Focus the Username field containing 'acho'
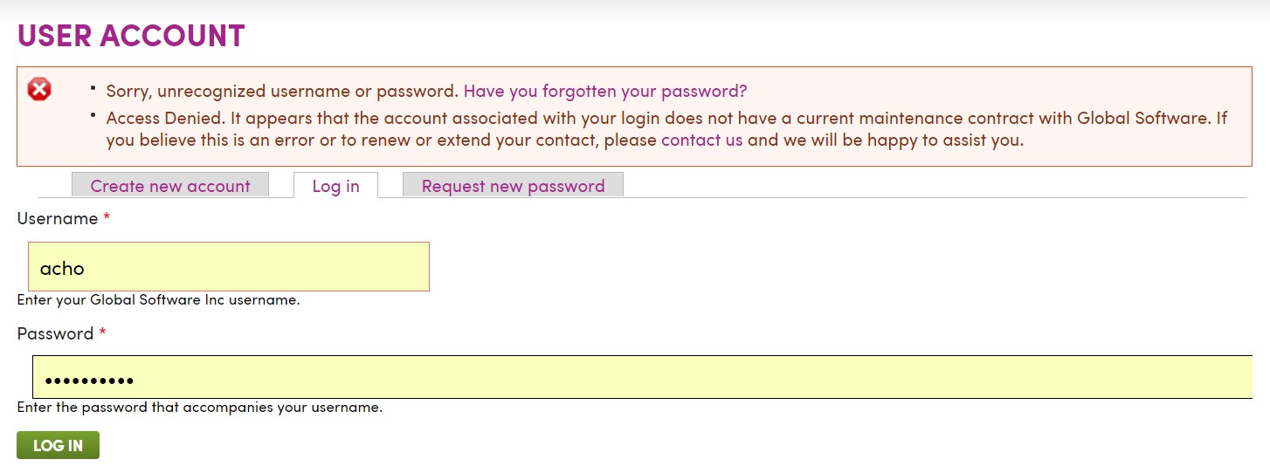Viewport: 1270px width, 473px height. (x=229, y=267)
